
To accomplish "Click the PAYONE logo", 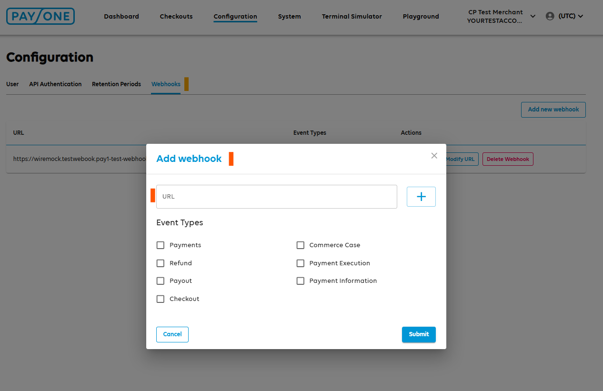I will [40, 16].
